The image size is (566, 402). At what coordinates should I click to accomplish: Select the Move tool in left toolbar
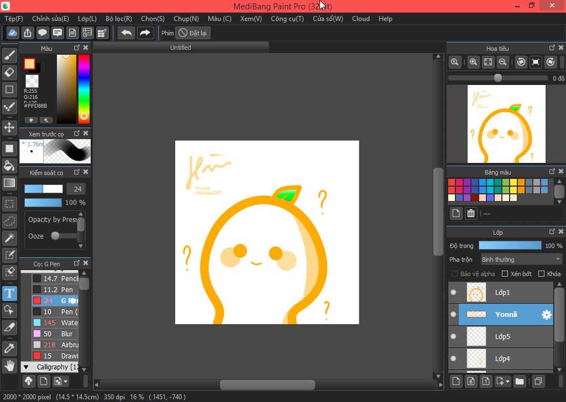point(10,127)
